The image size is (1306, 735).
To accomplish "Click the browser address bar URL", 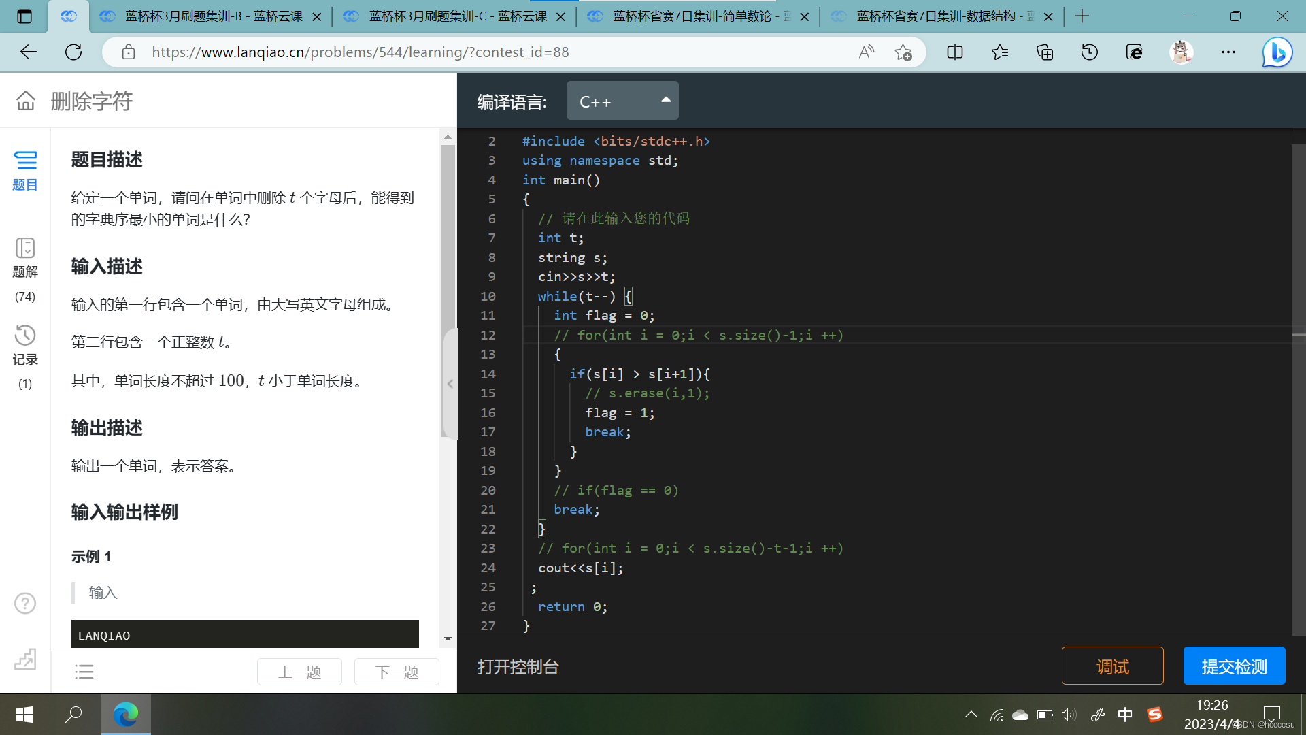I will tap(361, 52).
